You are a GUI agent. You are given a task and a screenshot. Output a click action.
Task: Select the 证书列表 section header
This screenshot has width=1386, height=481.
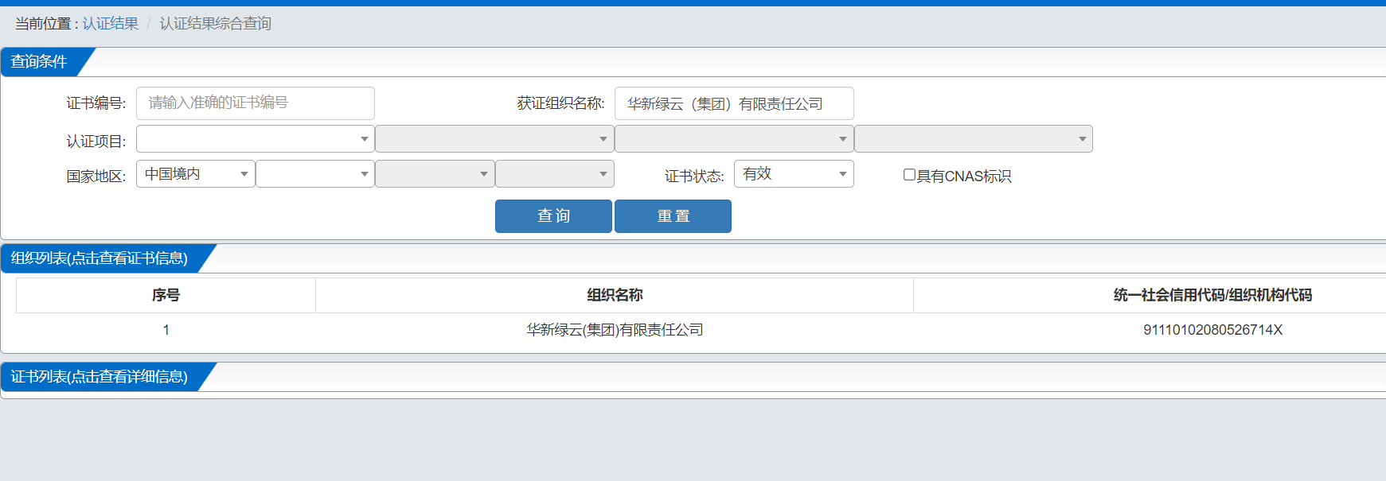(100, 377)
